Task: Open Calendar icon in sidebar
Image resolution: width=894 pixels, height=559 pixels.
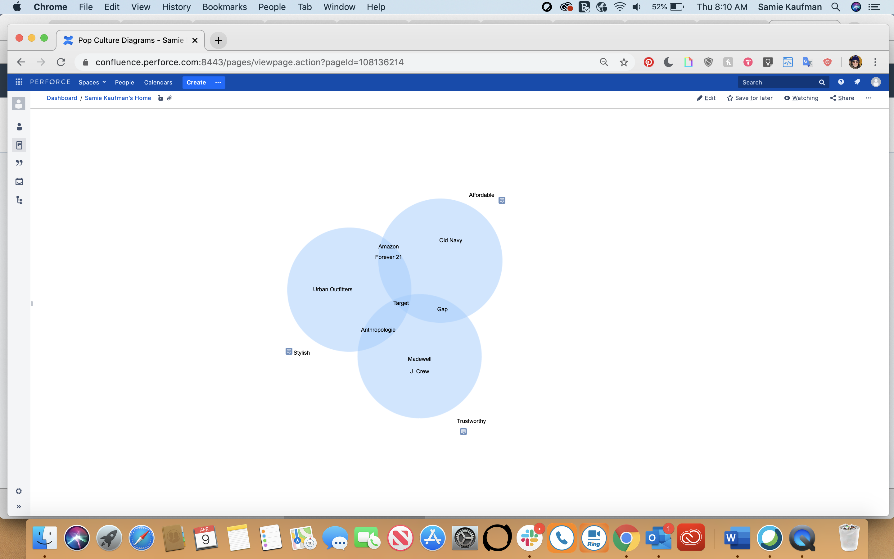Action: click(19, 182)
